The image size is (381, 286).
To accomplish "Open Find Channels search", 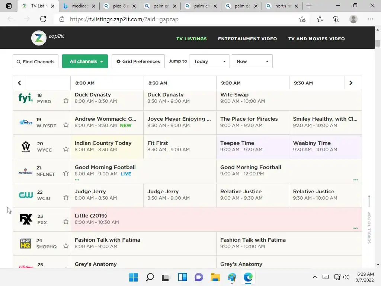I will point(35,61).
